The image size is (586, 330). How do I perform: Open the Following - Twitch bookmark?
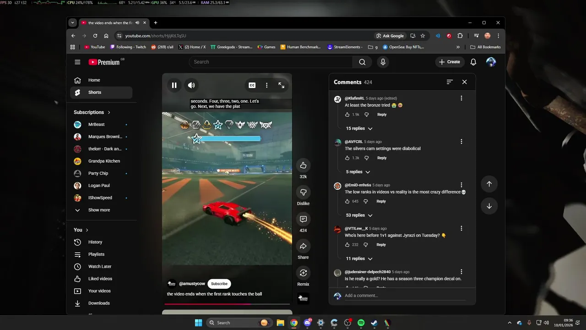128,47
